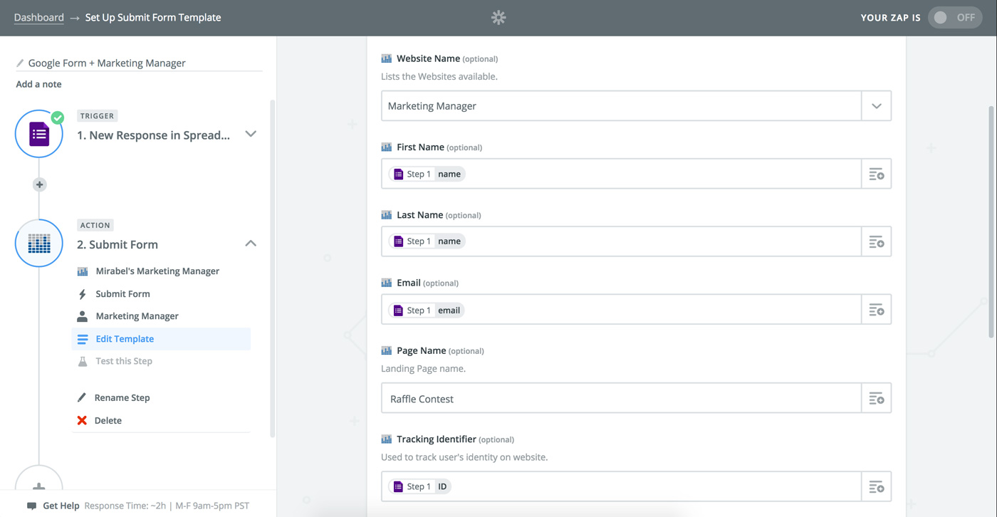This screenshot has width=997, height=517.
Task: Click the Mirabel icon beside Website Name label
Action: click(386, 58)
